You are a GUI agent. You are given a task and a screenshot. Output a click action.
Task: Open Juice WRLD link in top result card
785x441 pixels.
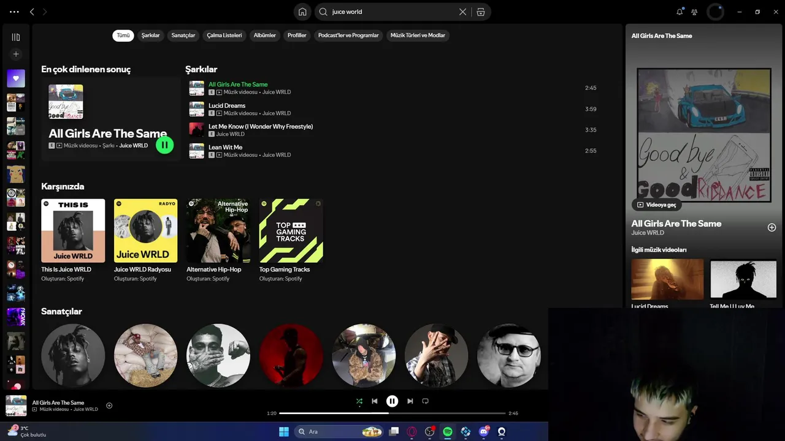coord(133,146)
